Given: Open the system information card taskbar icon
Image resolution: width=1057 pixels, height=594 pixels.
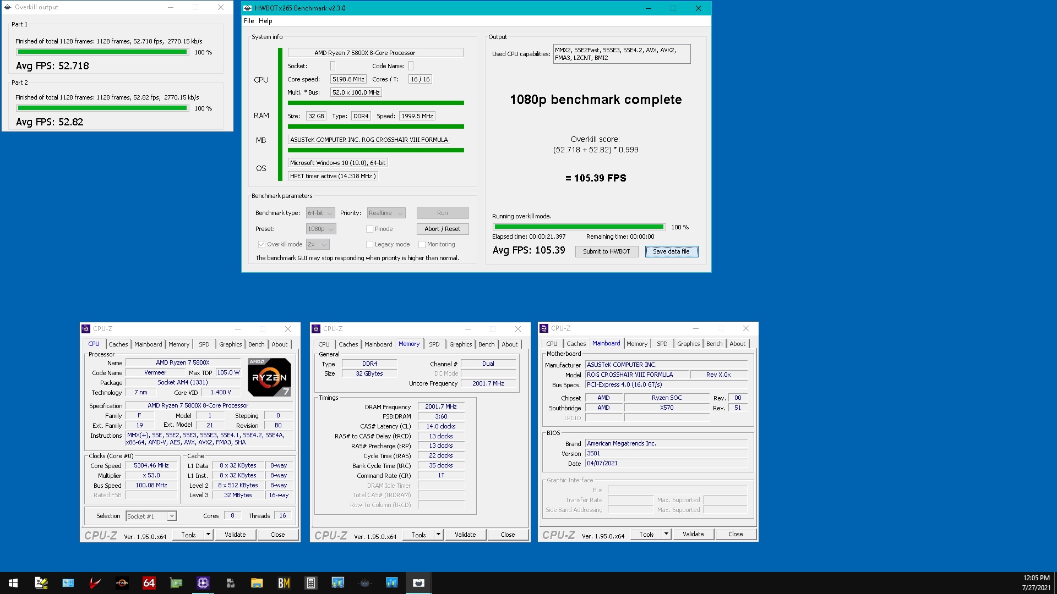Looking at the screenshot, I should point(68,583).
